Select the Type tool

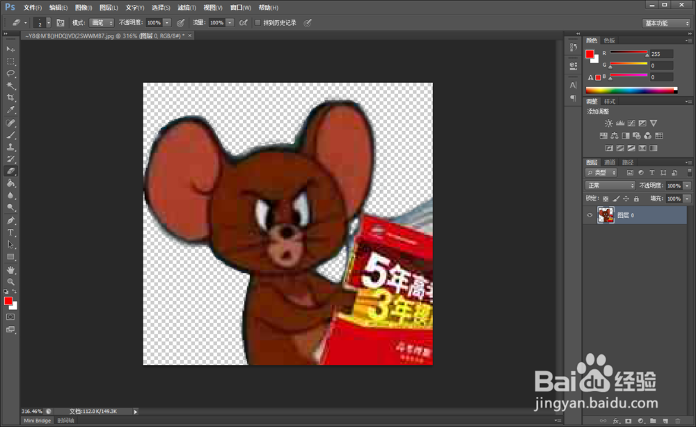pyautogui.click(x=10, y=233)
